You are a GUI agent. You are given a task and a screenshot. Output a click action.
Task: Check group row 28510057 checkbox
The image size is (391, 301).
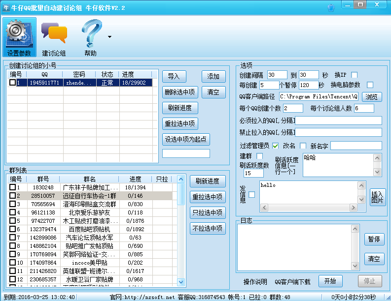pos(12,196)
